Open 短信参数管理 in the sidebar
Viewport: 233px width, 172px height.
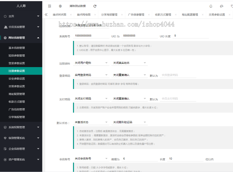21,56
